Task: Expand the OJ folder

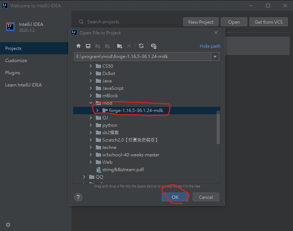Action: (91, 118)
